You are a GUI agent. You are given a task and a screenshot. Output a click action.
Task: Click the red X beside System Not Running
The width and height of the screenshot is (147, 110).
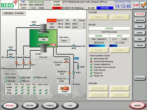click(x=91, y=61)
